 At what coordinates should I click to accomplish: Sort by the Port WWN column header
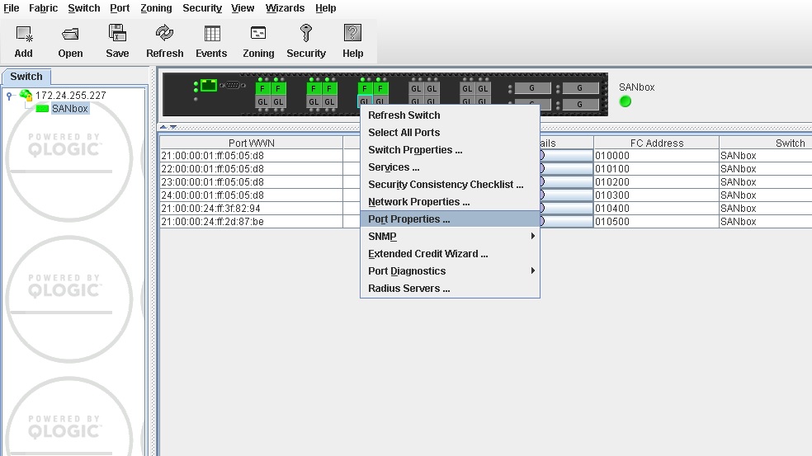pos(251,143)
